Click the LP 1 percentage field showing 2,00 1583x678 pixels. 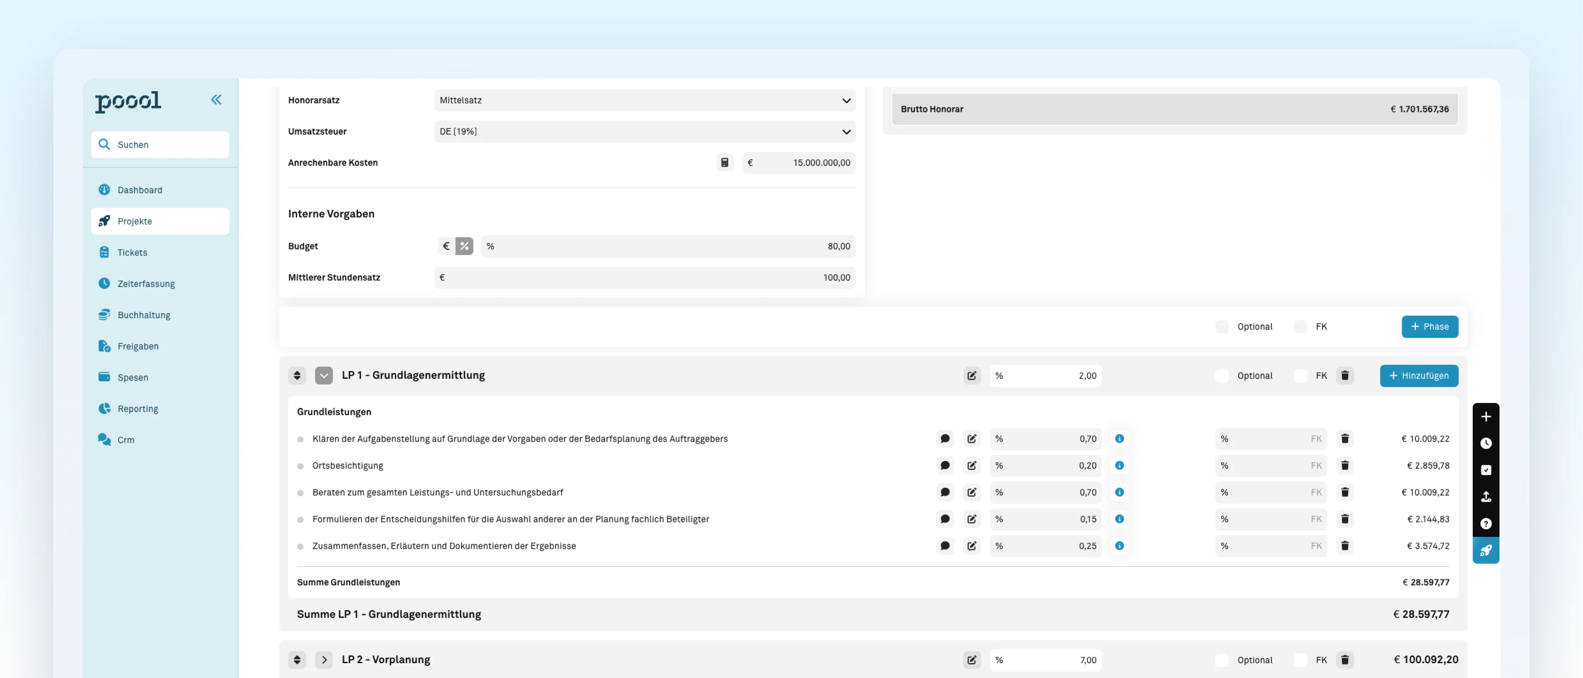click(1045, 376)
